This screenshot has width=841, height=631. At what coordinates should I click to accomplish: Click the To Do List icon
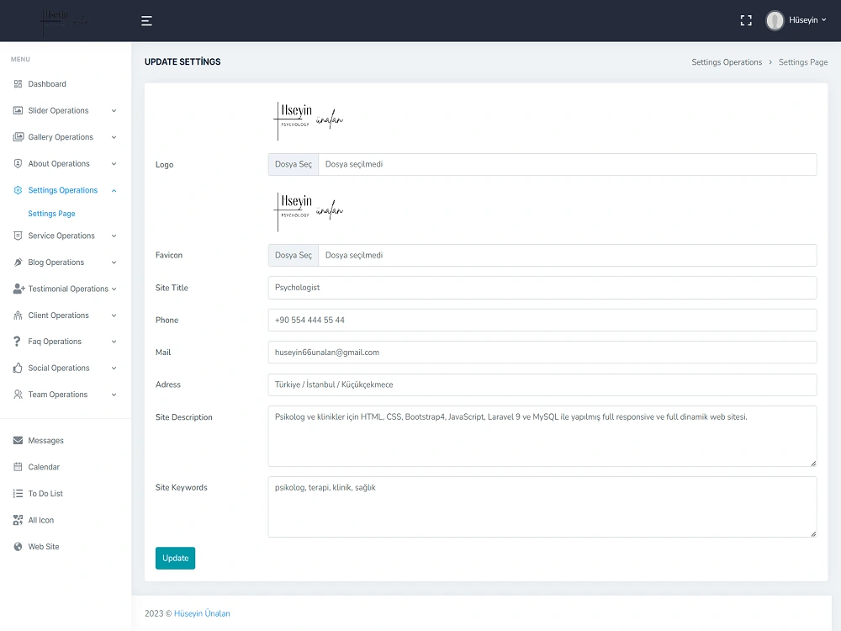pyautogui.click(x=18, y=494)
